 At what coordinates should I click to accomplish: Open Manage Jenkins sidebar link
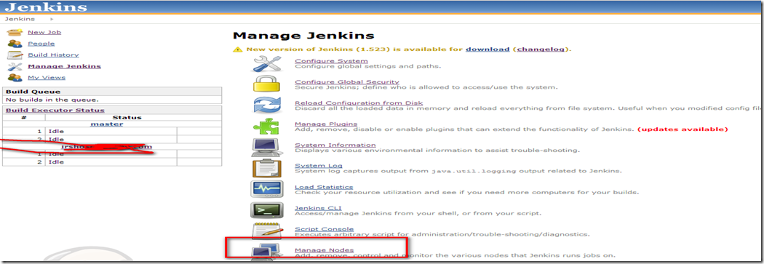[x=64, y=66]
